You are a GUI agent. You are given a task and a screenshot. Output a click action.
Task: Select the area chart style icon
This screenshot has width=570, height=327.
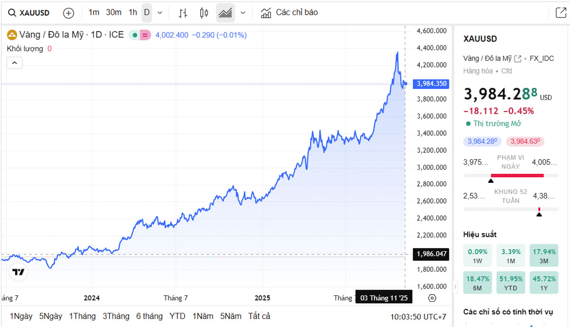pos(225,13)
